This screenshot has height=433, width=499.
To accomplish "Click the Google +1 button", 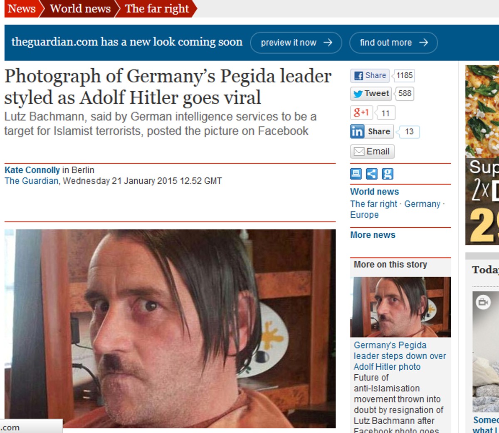I will pos(361,113).
